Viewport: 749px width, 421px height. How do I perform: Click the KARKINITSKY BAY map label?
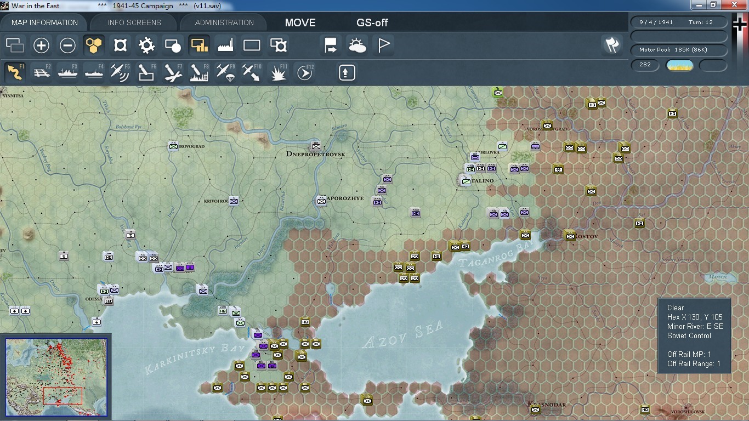(x=194, y=358)
